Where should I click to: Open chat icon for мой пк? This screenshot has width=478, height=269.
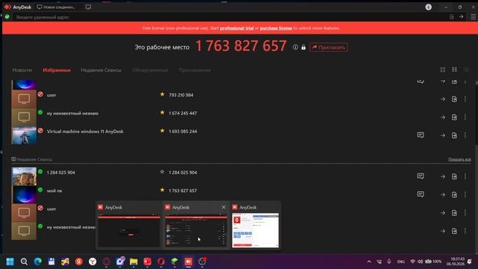pyautogui.click(x=420, y=194)
